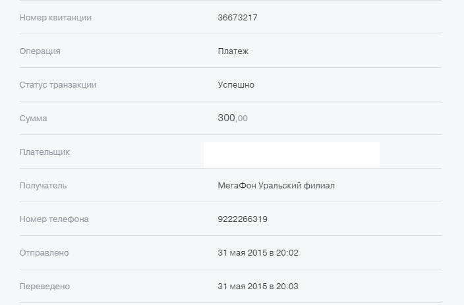Image resolution: width=464 pixels, height=305 pixels.
Task: Click the gray ,00 decimal part
Action: point(241,119)
